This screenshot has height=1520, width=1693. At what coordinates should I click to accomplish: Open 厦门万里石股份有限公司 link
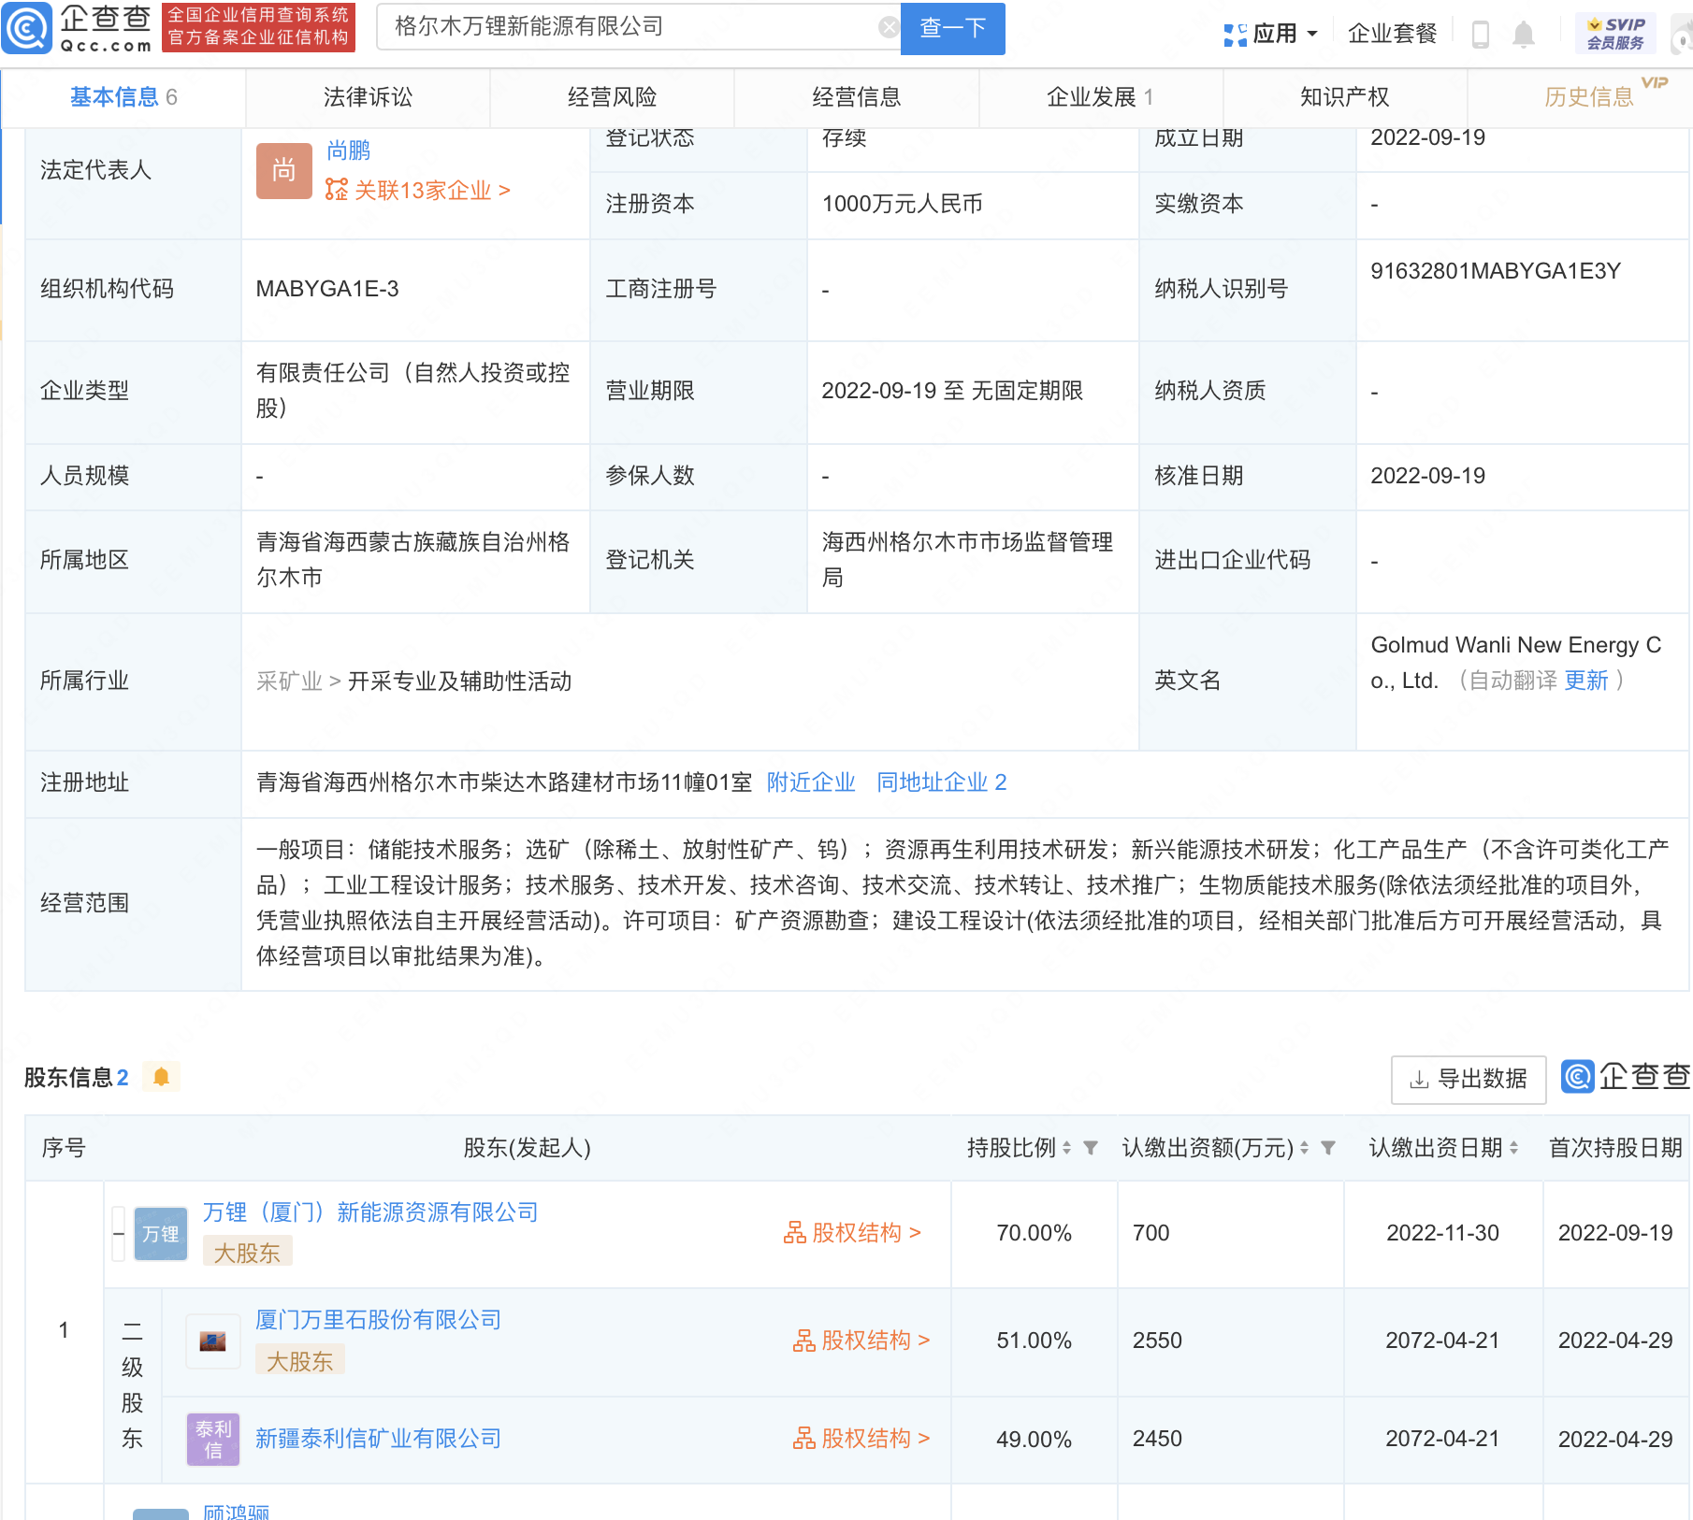coord(378,1320)
